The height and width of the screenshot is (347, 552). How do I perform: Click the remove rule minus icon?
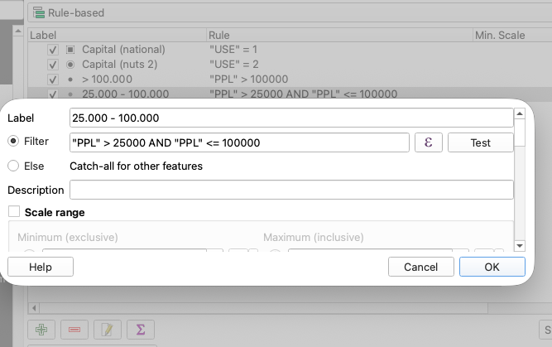74,329
